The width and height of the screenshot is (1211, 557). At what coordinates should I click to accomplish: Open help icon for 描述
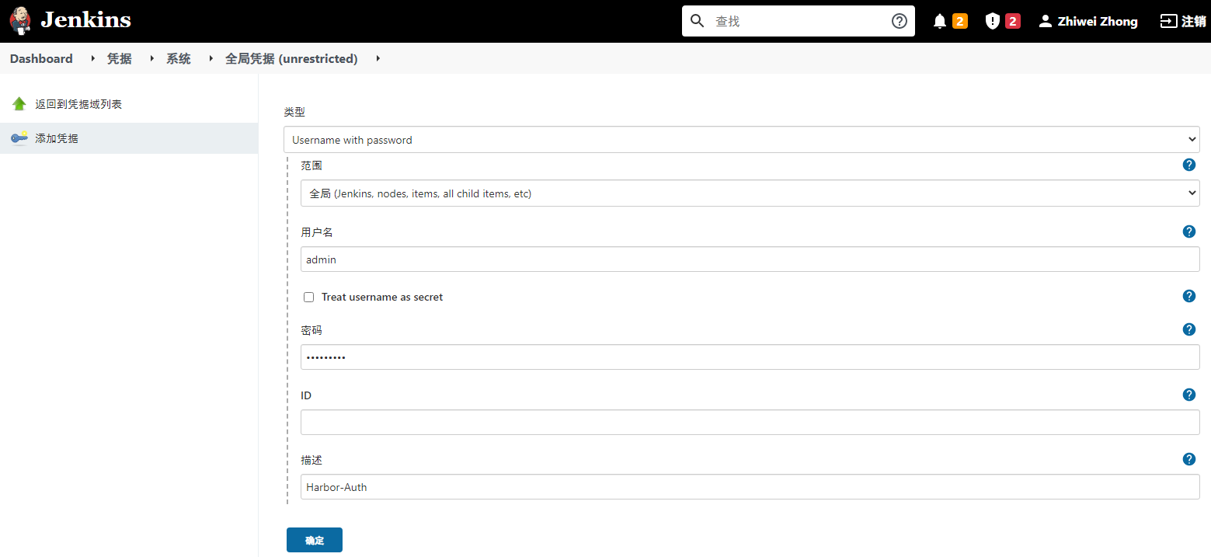[x=1188, y=459]
